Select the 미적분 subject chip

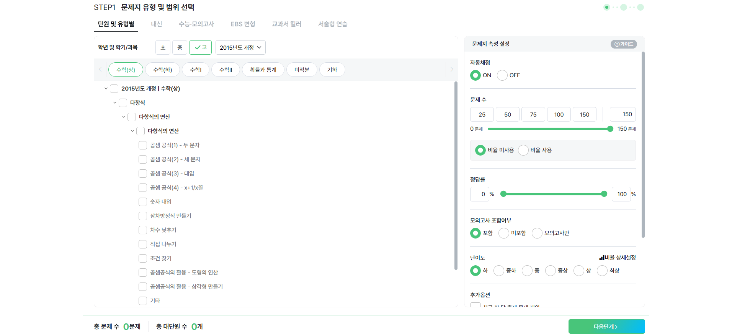point(302,70)
